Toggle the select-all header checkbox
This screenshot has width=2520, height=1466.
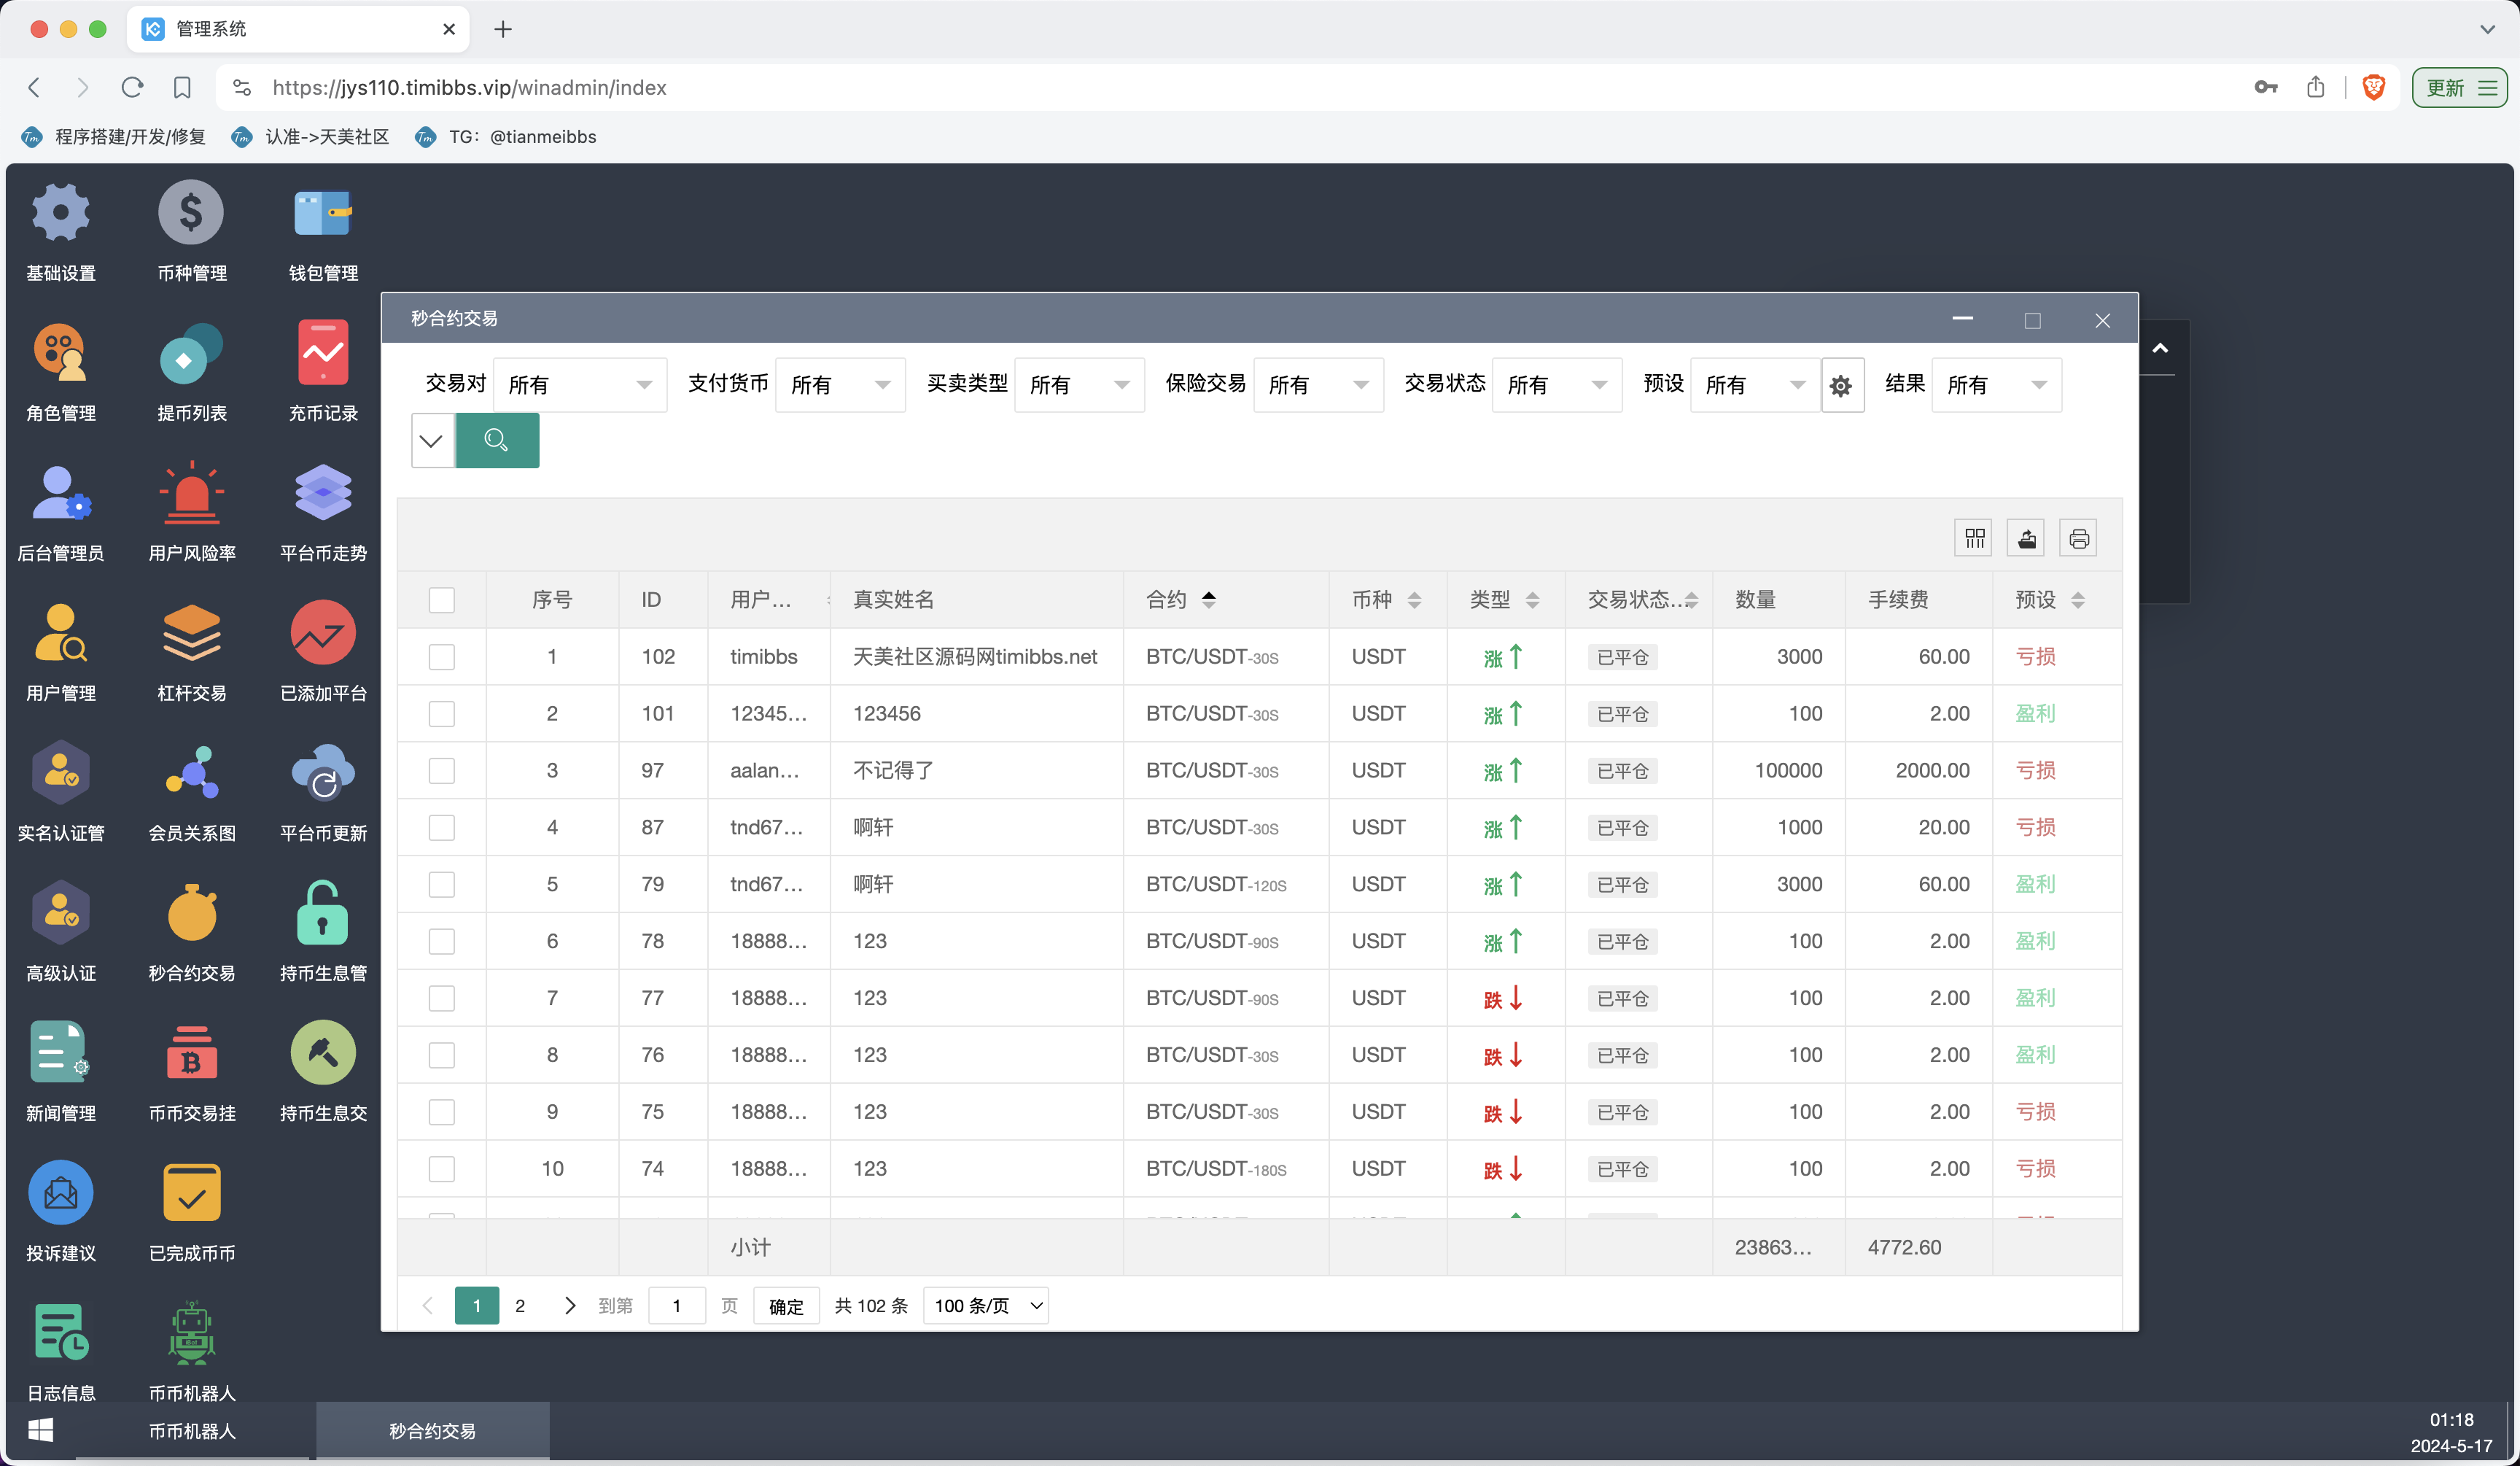tap(441, 599)
